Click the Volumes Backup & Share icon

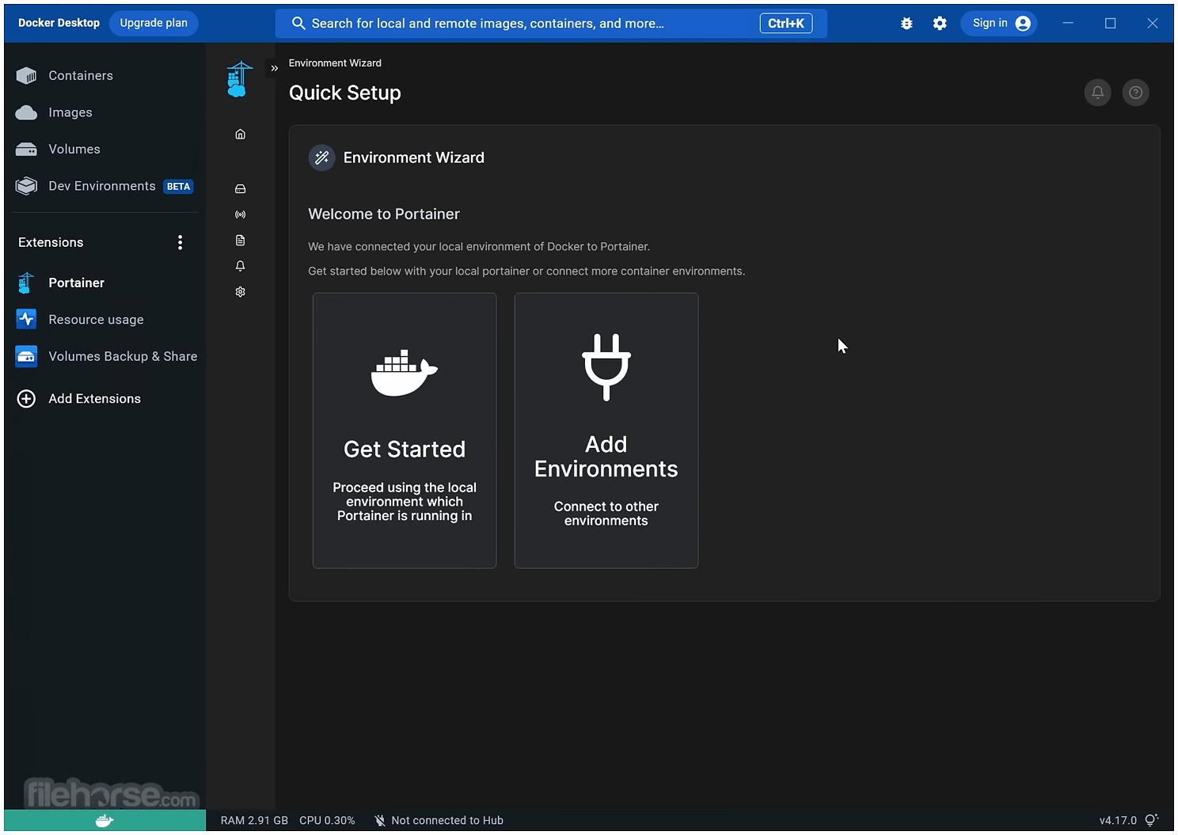[26, 356]
